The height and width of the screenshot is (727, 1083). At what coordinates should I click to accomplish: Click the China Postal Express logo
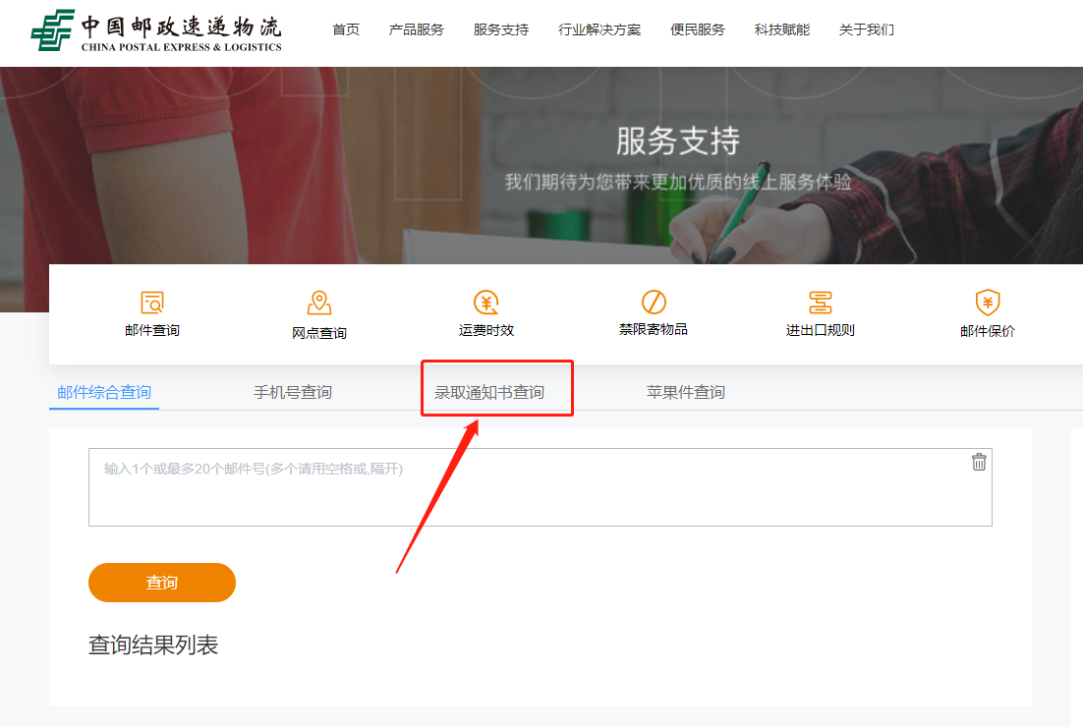point(156,30)
